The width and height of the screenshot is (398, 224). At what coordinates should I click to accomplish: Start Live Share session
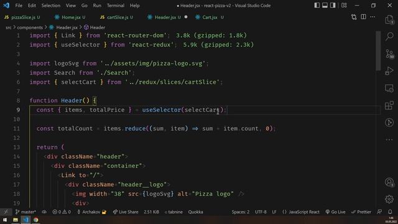coord(126,212)
